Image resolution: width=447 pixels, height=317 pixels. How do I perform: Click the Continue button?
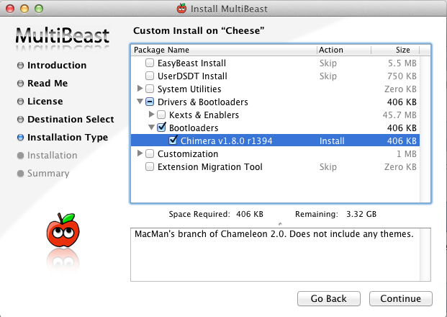(x=400, y=298)
